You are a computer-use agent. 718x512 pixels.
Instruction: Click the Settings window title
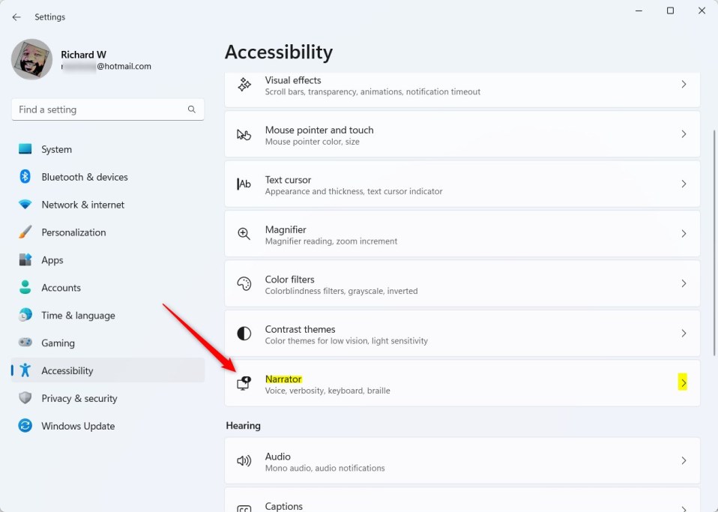tap(50, 17)
